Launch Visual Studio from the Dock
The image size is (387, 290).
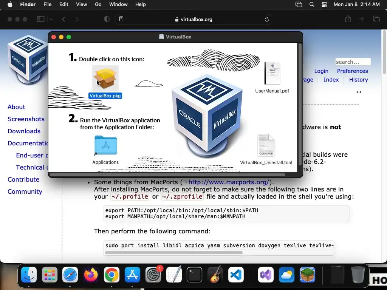tap(266, 275)
